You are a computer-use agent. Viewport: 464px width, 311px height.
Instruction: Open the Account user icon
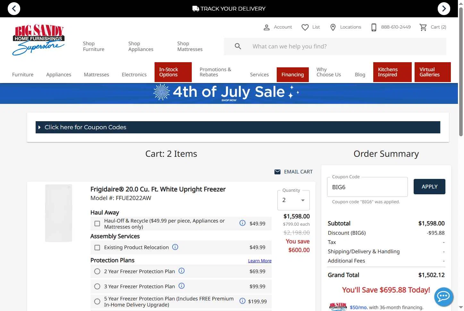266,27
